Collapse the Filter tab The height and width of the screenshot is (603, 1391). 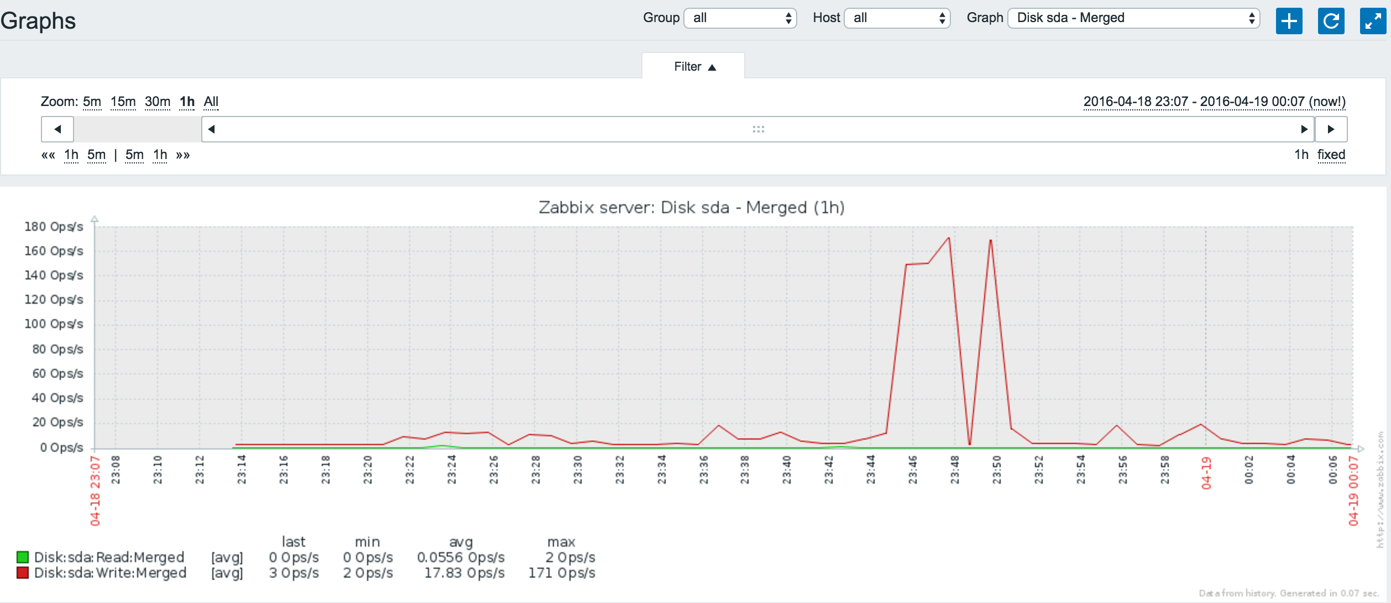pos(693,67)
